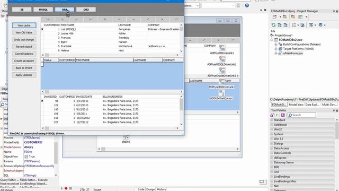Click the Back to SPoint button
This screenshot has width=339, height=191.
tap(24, 68)
